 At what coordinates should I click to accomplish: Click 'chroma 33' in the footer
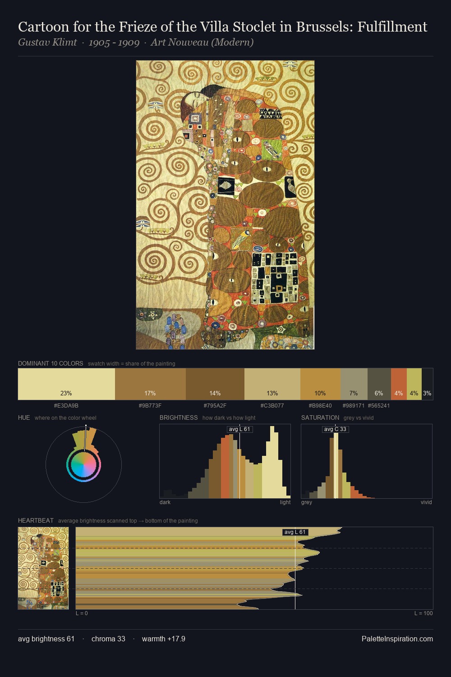click(x=108, y=639)
